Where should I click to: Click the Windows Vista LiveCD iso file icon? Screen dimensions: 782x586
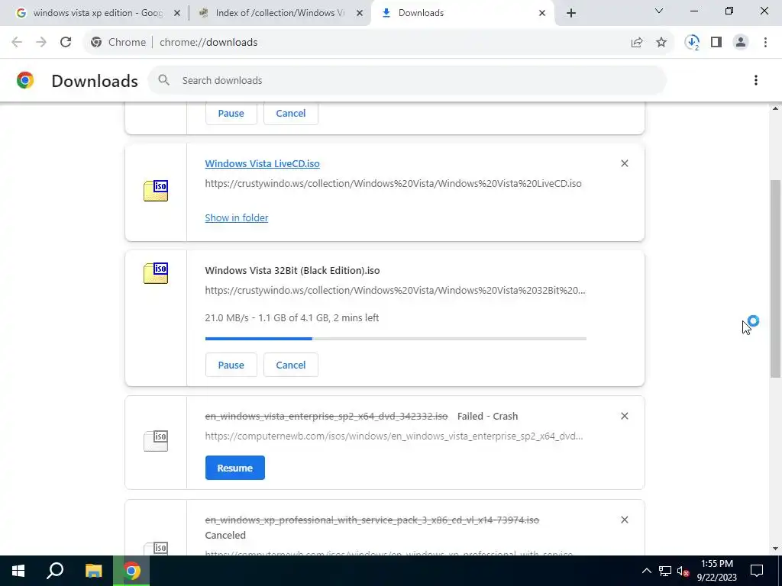click(x=156, y=191)
